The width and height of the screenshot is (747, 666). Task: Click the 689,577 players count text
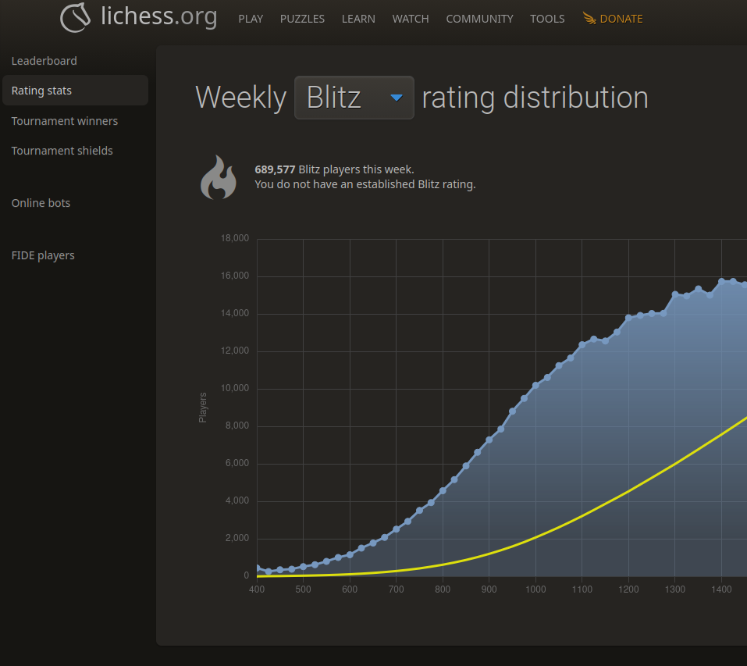coord(275,169)
